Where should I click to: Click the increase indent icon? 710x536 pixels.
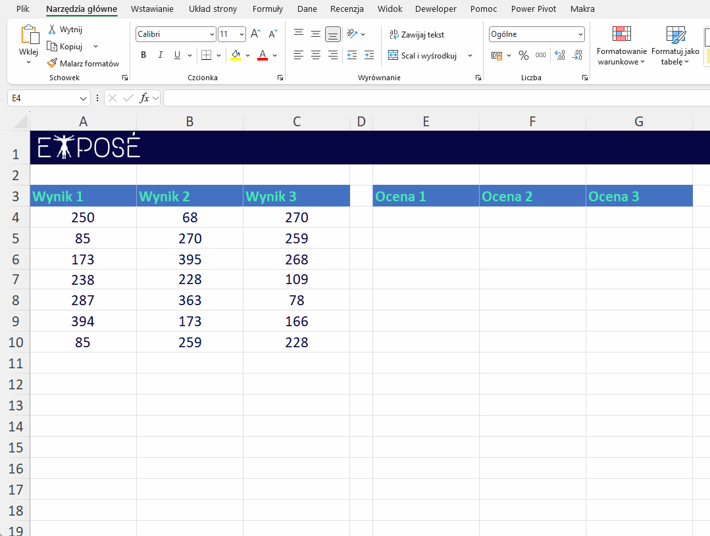(368, 56)
